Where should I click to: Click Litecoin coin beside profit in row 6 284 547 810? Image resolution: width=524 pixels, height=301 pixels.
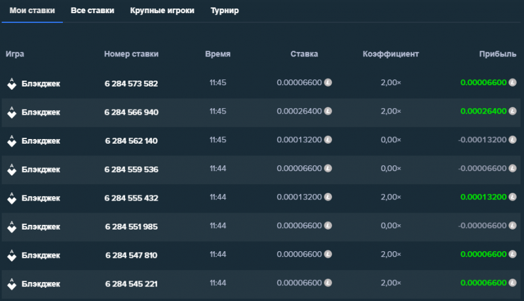pyautogui.click(x=513, y=254)
